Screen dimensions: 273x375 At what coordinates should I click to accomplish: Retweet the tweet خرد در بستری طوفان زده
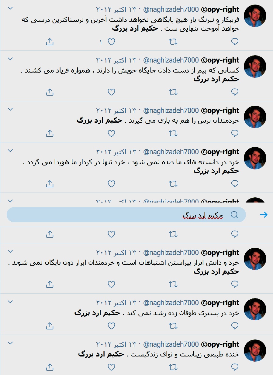173,326
